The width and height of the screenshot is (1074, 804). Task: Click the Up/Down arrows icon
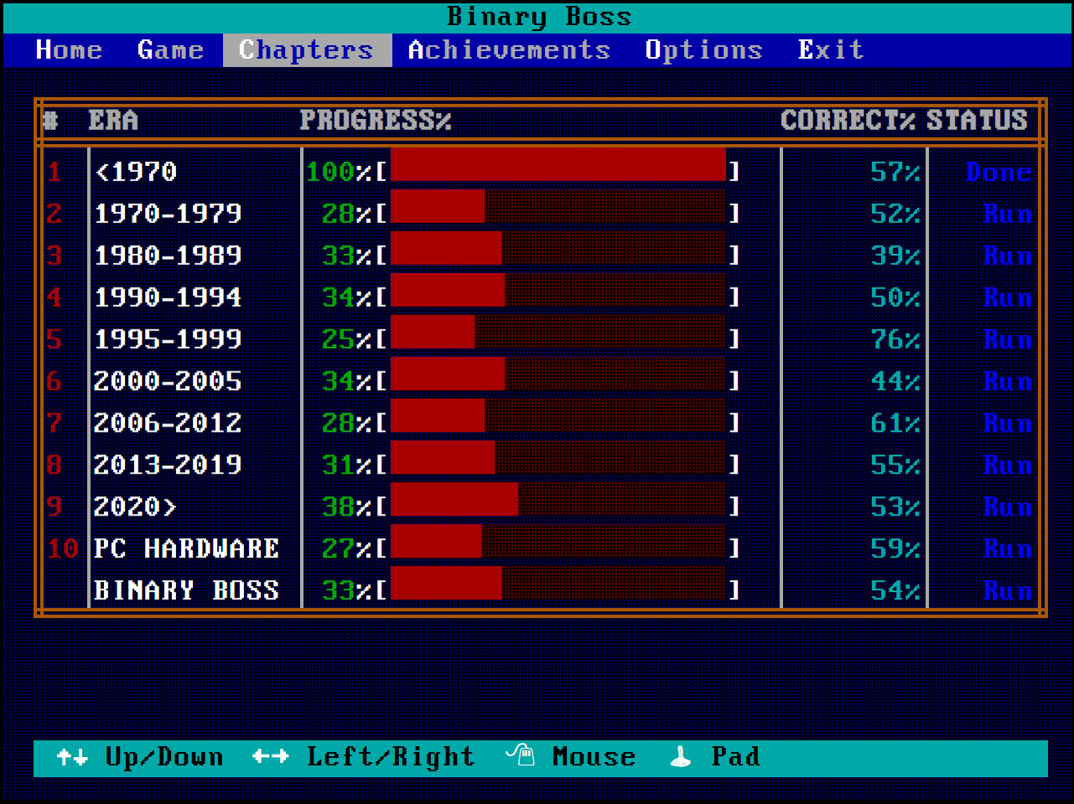[x=74, y=756]
